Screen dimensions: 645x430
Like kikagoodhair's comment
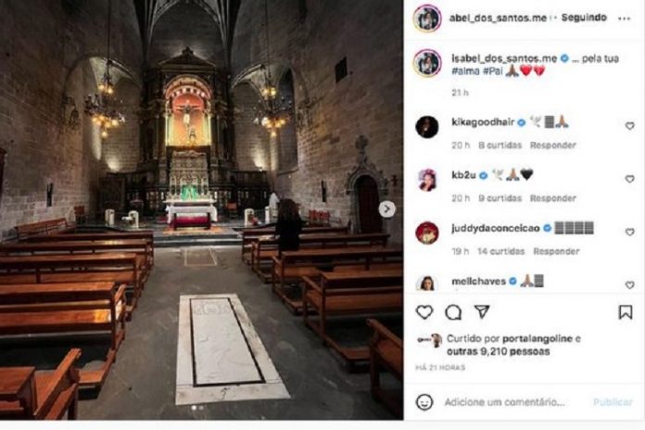(x=629, y=126)
